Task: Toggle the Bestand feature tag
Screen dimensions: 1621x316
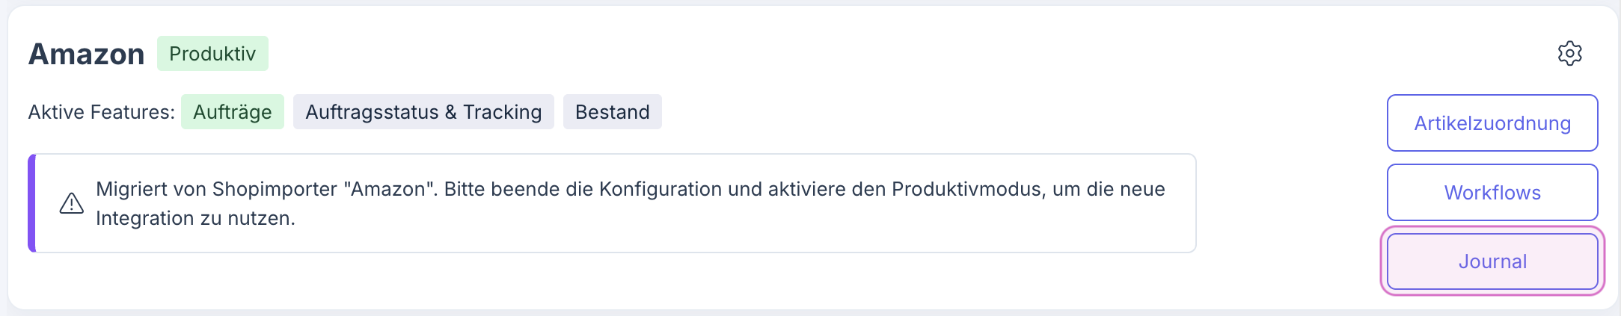Action: coord(612,112)
